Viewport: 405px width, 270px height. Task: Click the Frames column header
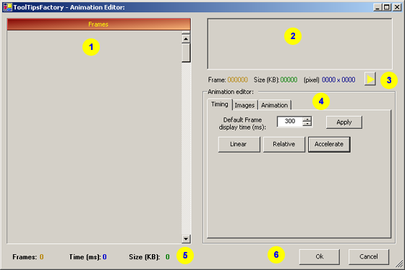99,25
